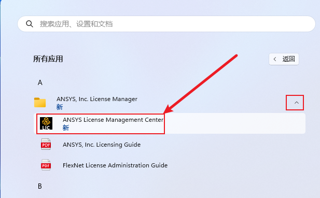Click the yellow ANSYS License Manager folder icon
320x198 pixels.
tap(40, 102)
